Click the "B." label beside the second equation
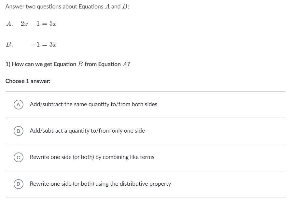Screen dimensions: 307x201 (x=9, y=45)
